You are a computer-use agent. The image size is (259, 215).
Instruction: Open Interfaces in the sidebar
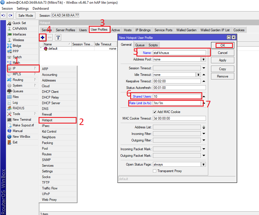[19, 34]
